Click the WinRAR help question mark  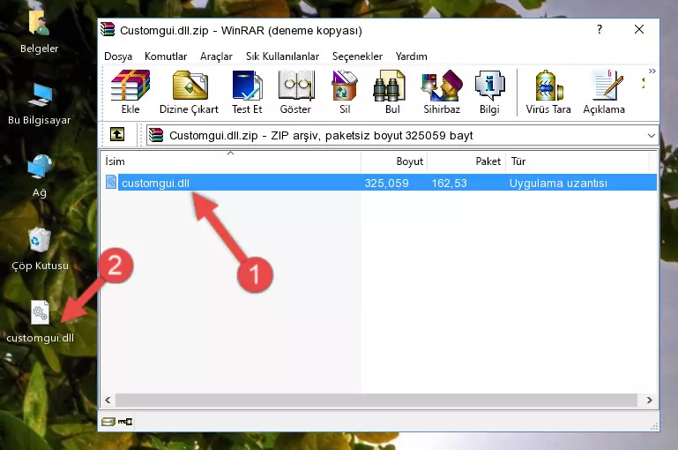click(600, 29)
